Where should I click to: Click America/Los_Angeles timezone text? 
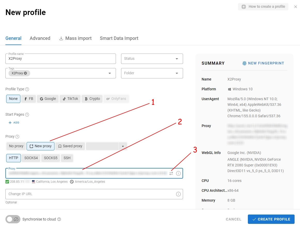pos(90,182)
